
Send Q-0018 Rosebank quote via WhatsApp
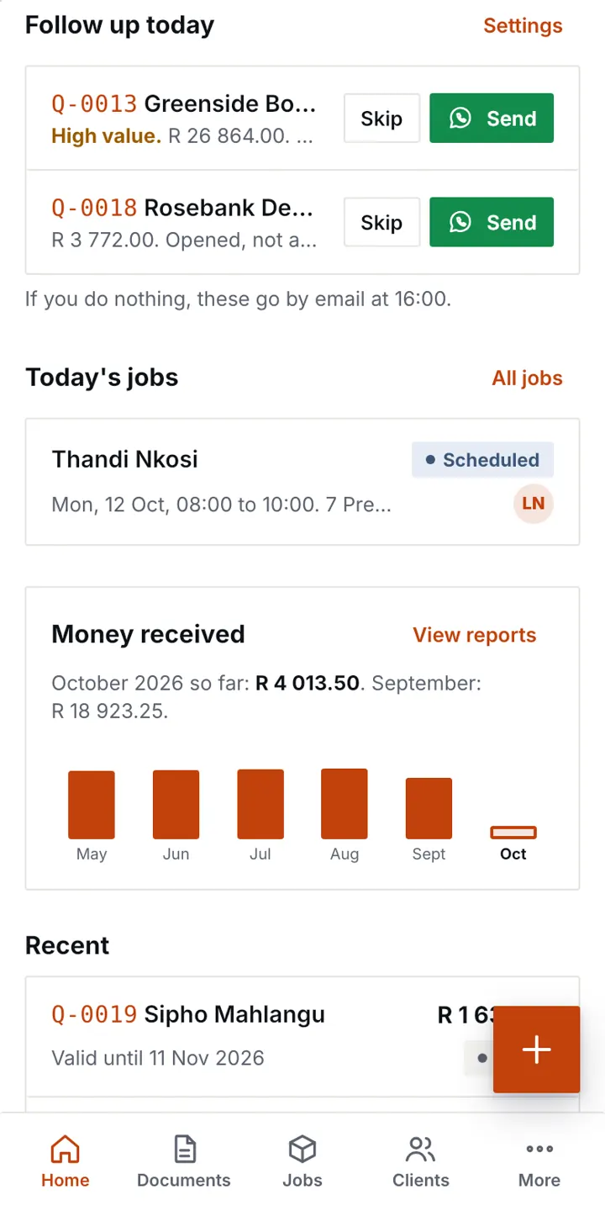(492, 222)
